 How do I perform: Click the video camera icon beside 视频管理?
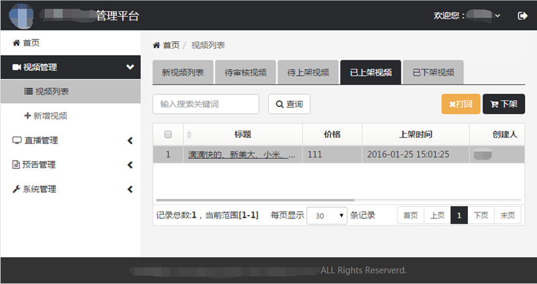click(x=16, y=68)
